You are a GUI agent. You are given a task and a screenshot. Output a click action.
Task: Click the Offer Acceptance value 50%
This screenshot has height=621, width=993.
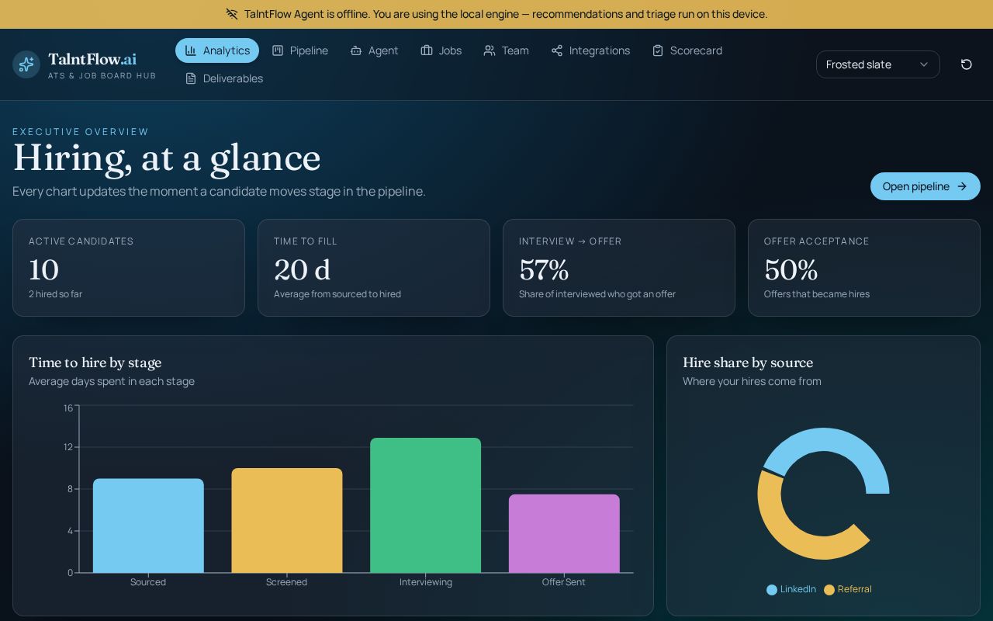tap(791, 270)
